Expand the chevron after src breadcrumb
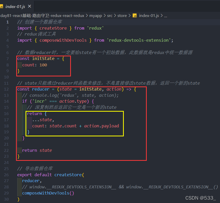 (115, 16)
